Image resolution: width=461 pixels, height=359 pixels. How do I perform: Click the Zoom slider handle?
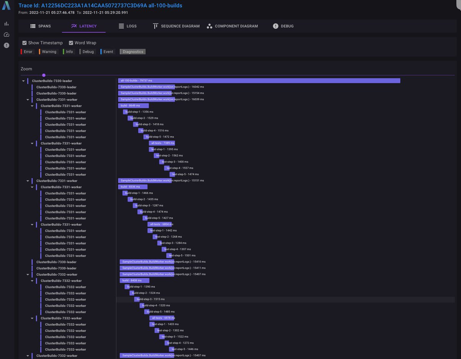44,75
